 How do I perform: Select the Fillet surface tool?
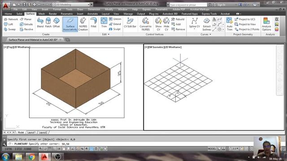click(x=94, y=23)
